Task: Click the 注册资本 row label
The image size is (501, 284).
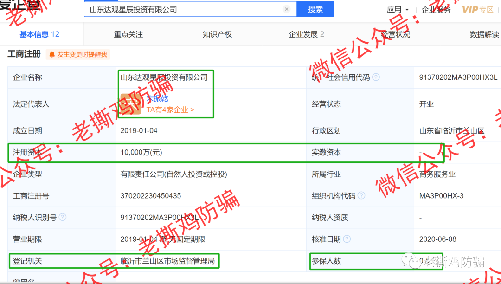Action: (27, 152)
